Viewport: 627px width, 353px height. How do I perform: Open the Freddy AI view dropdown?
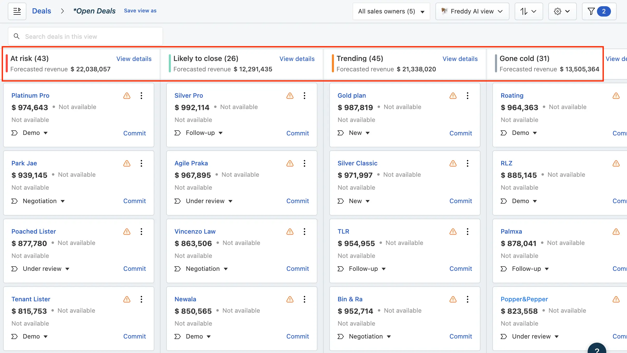(x=472, y=11)
